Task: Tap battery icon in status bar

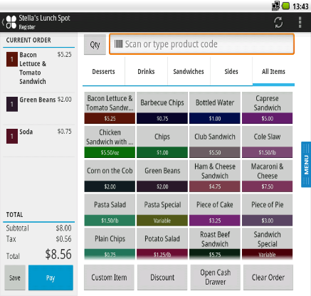Action: pos(285,6)
